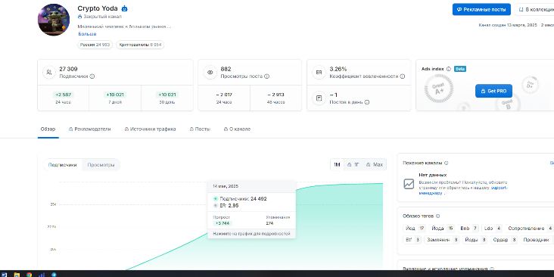Image resolution: width=554 pixels, height=277 pixels.
Task: Click the info icon beside Подписчики label
Action: coord(92,76)
